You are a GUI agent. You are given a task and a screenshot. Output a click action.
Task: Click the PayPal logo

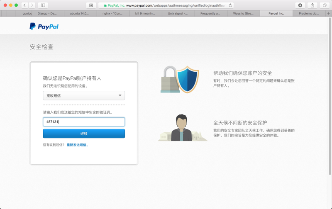(44, 26)
